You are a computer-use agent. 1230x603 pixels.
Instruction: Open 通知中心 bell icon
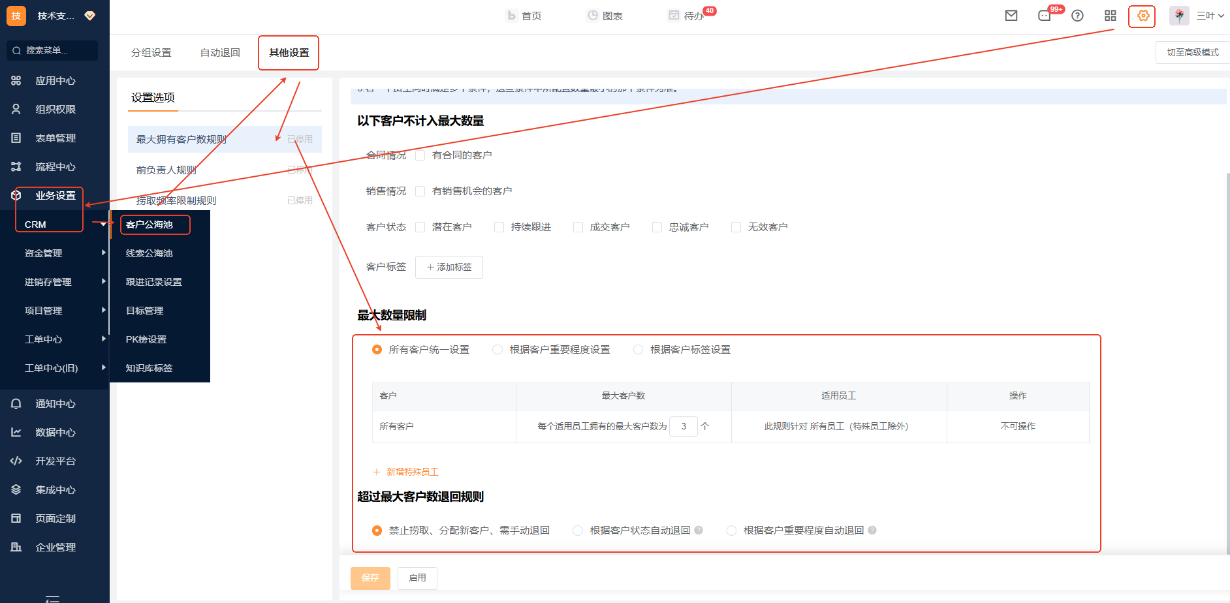(x=16, y=403)
